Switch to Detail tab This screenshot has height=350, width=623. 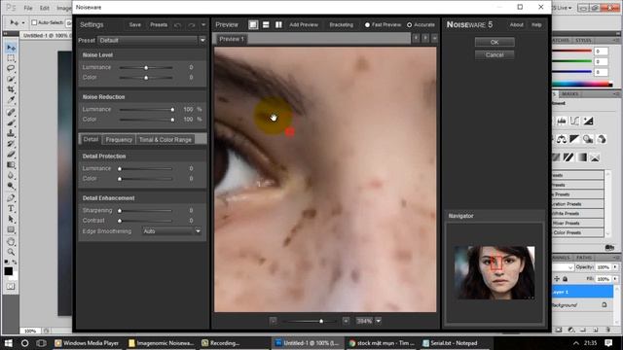click(91, 139)
